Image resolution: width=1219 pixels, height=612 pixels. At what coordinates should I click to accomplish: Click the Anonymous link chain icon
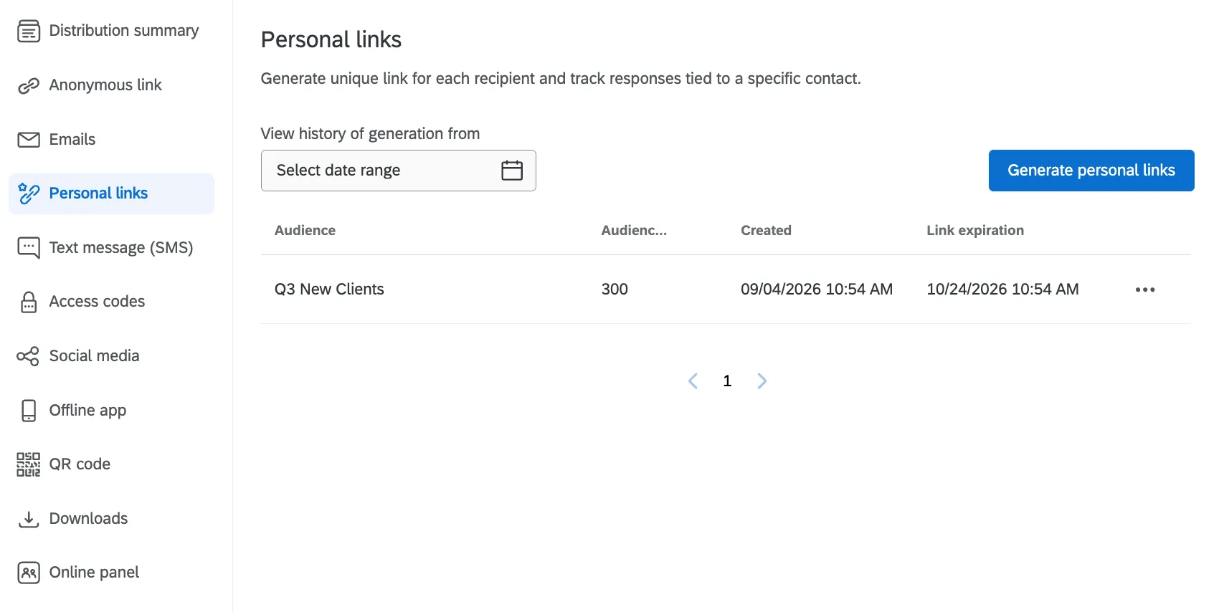pyautogui.click(x=29, y=85)
